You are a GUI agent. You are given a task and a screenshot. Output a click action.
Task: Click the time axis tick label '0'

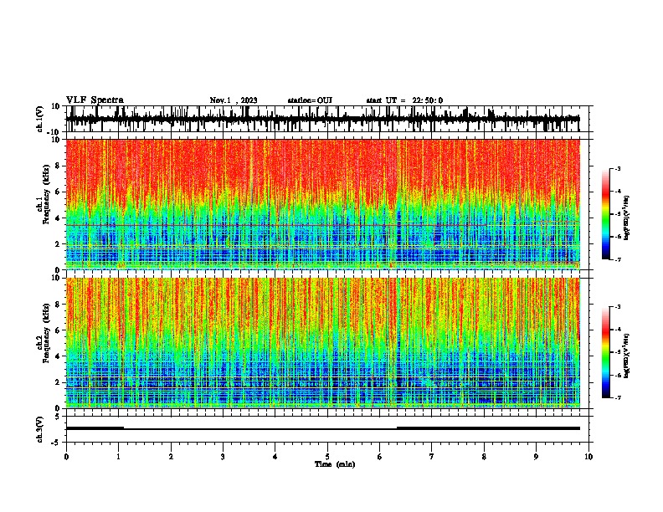66,457
